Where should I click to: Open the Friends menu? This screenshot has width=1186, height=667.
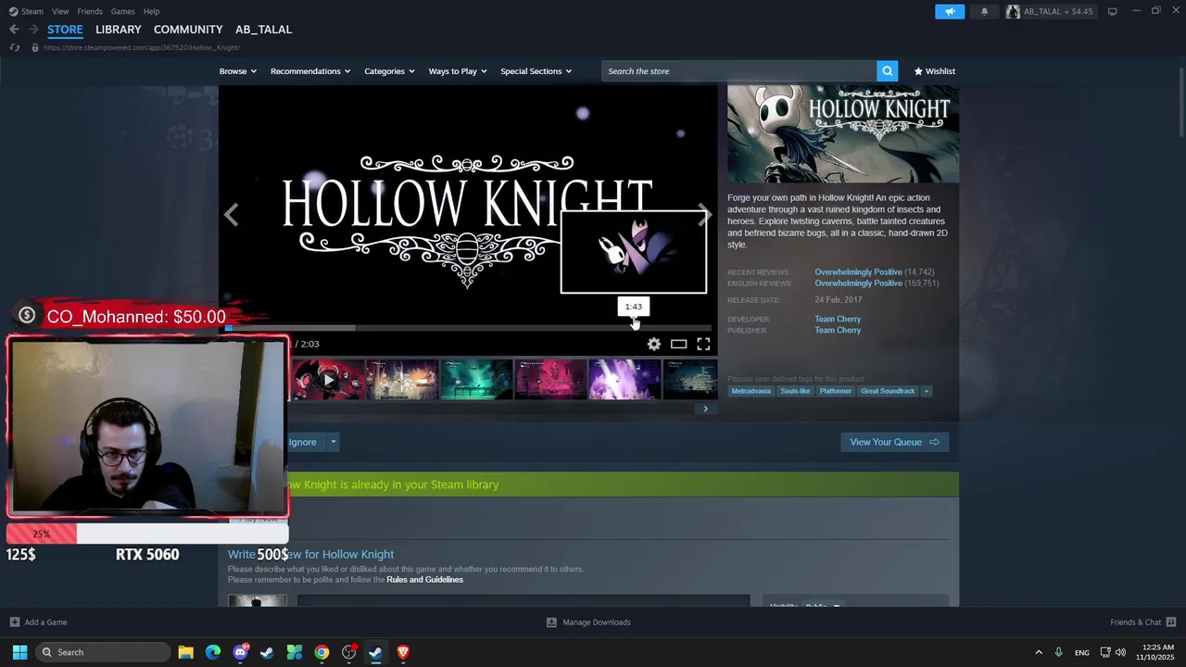pyautogui.click(x=90, y=11)
